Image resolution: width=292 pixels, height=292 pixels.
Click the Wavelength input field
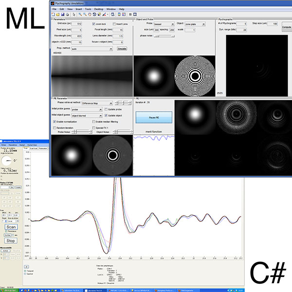pyautogui.click(x=77, y=36)
